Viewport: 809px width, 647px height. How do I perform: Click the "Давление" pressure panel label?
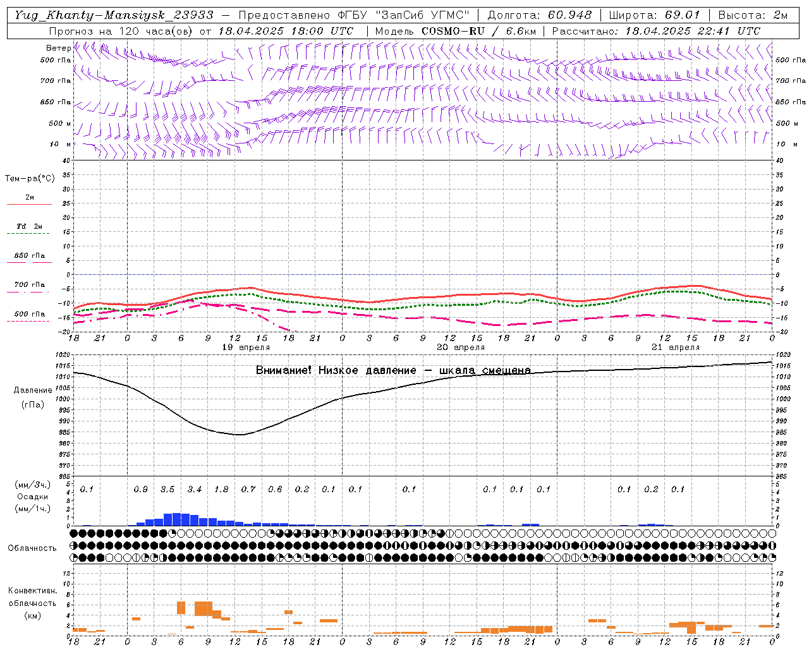pos(33,390)
